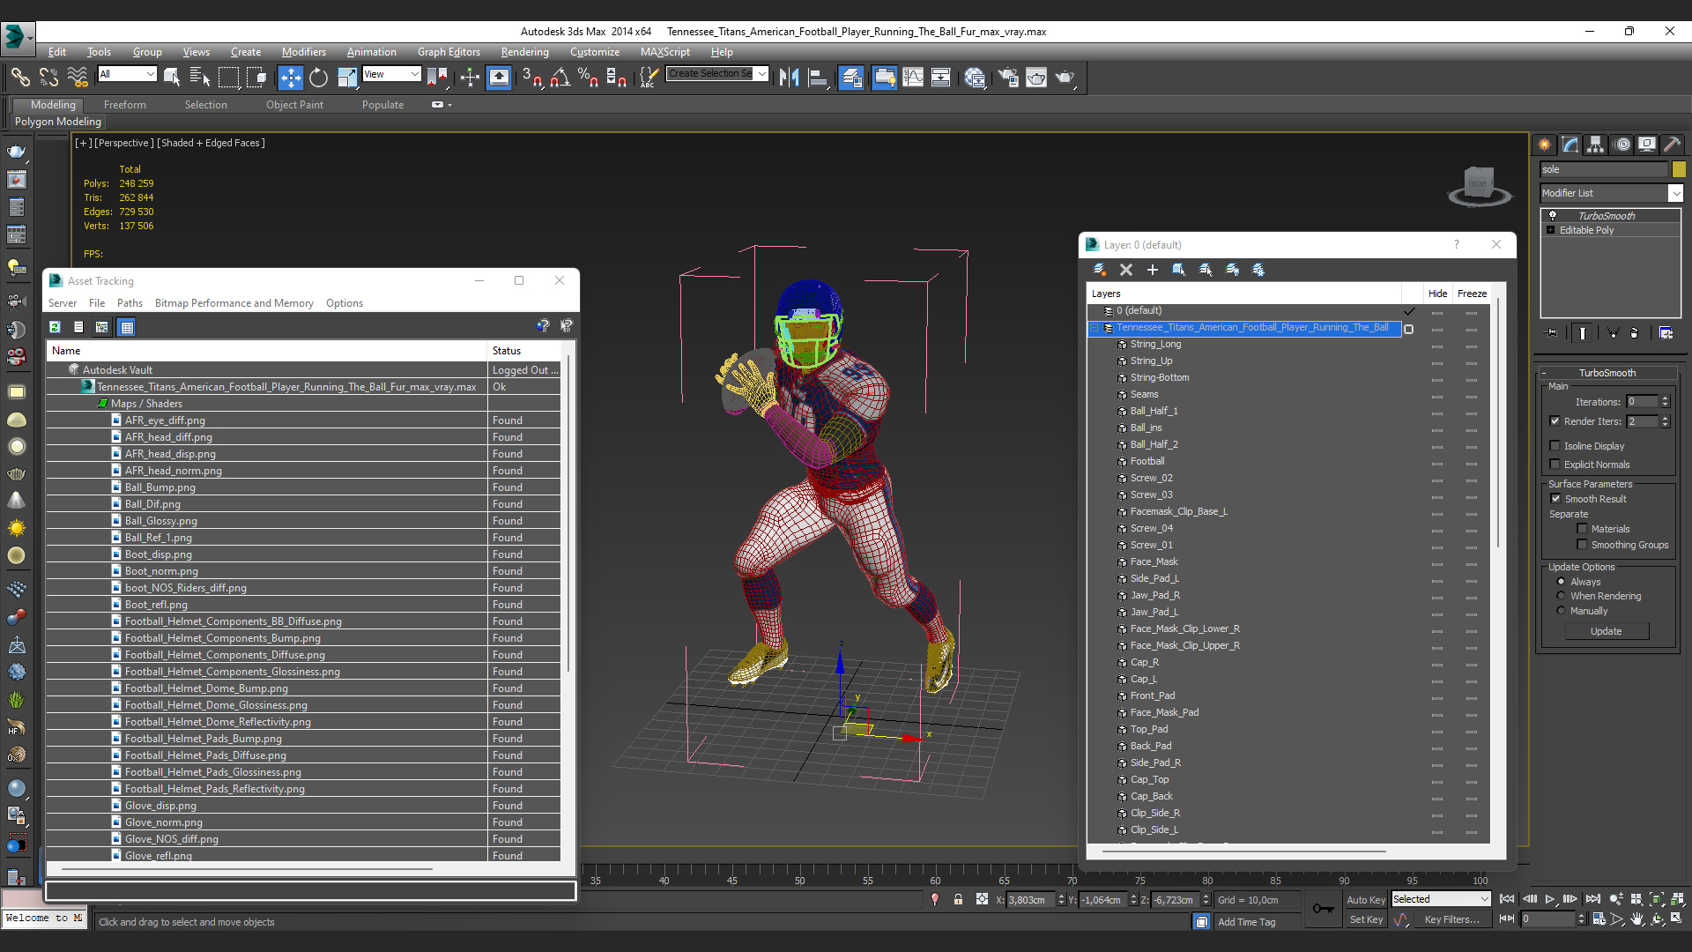Open Render Setup teapot icon
Screen dimensions: 1692x952
(1008, 78)
